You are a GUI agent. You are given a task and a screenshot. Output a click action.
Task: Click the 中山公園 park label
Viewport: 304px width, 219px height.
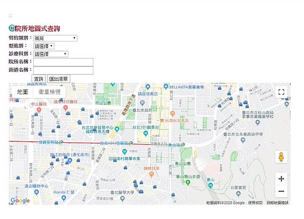click(103, 103)
